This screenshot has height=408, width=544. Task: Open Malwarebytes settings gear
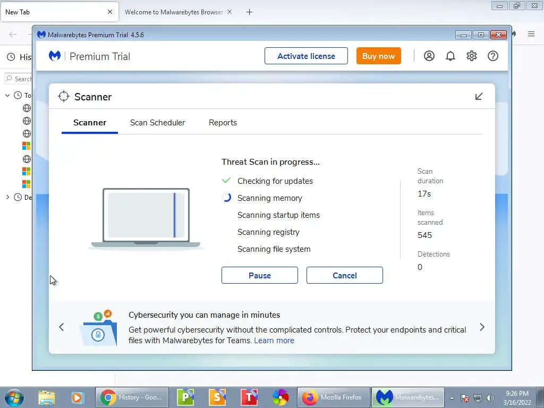[x=472, y=56]
